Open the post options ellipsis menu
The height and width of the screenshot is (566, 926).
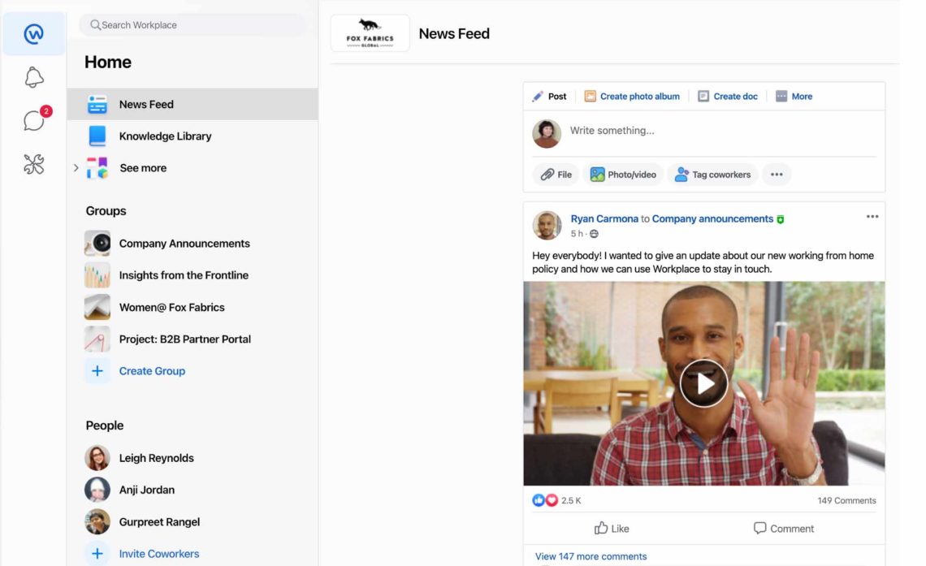pos(872,217)
